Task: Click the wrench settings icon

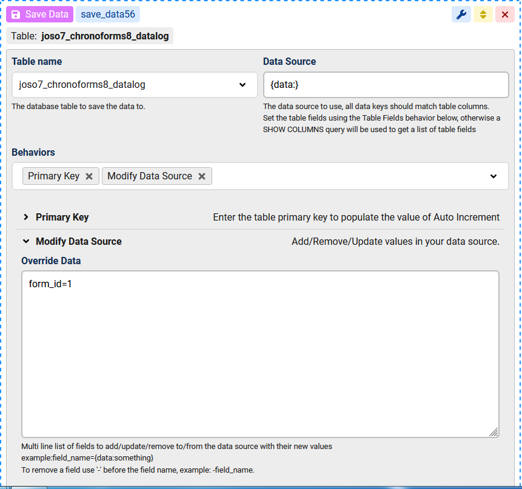Action: click(461, 15)
